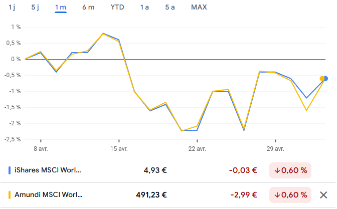The image size is (337, 209).
Task: Show the 5 a chart history
Action: (170, 8)
